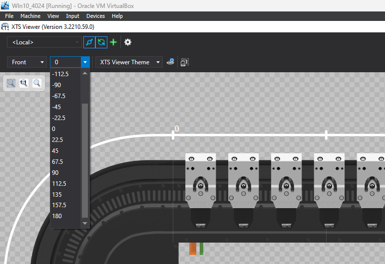Click the XTS Viewer app icon
The image size is (385, 264).
click(4, 27)
